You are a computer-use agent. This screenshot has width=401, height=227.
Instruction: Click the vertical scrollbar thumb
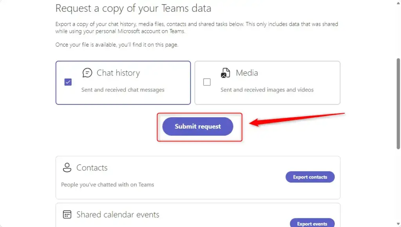(398, 104)
